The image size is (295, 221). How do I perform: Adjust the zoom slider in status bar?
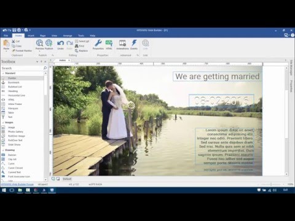271,184
